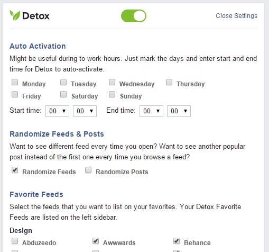Uncheck the Awwwards feed checkbox
This screenshot has height=252, width=269.
pos(96,241)
